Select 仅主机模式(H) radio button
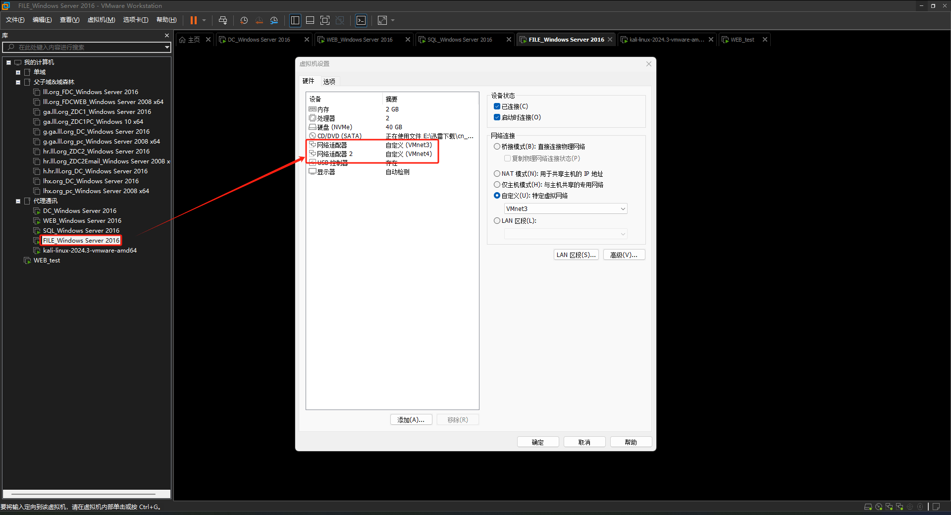This screenshot has height=515, width=951. tap(497, 185)
